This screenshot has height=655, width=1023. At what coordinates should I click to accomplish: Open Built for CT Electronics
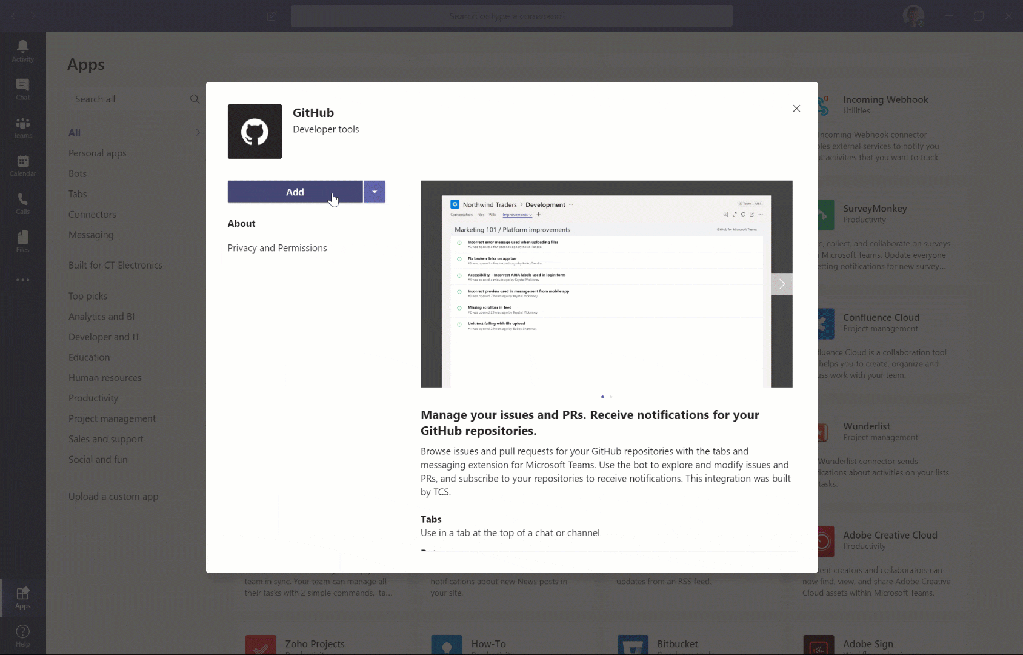click(115, 265)
